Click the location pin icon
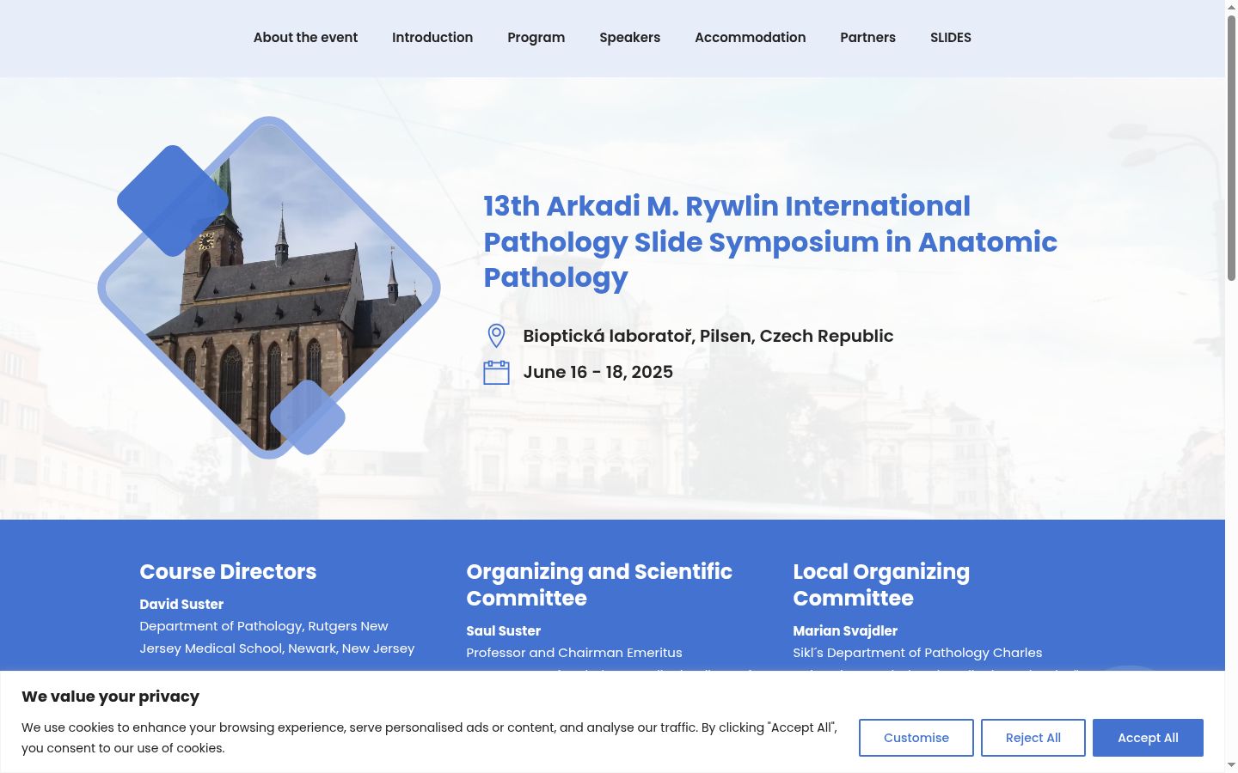The height and width of the screenshot is (773, 1238). 496,336
